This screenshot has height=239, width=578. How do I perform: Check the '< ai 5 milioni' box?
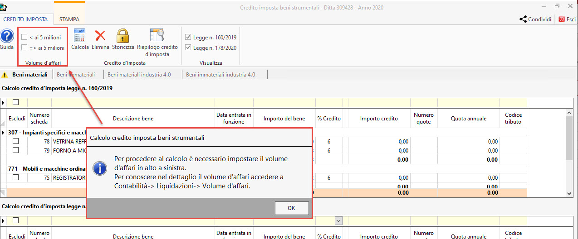point(24,37)
